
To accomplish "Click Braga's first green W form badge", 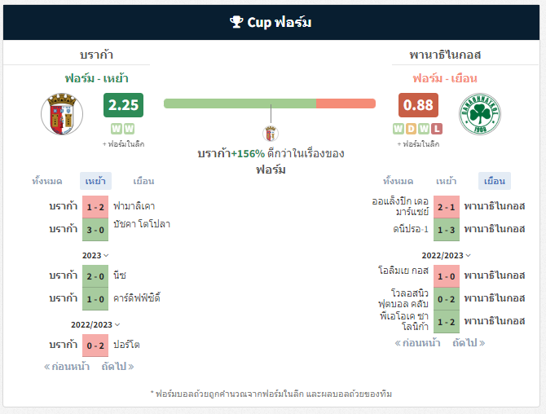I will (x=117, y=129).
